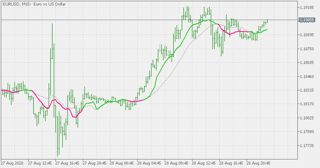This screenshot has height=168, width=320.
Task: Click the 1.18895 price scale value
Action: (x=307, y=35)
